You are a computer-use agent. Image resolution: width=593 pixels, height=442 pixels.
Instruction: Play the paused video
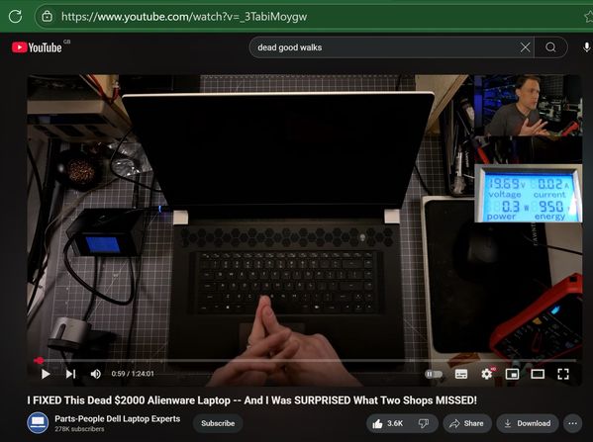click(x=46, y=374)
